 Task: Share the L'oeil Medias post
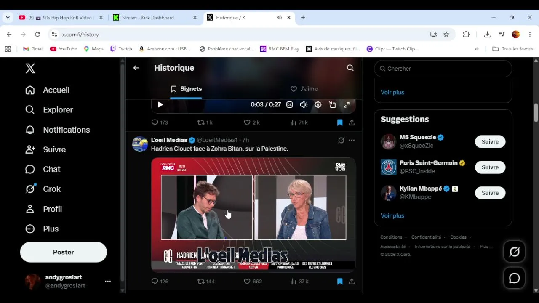click(x=352, y=282)
